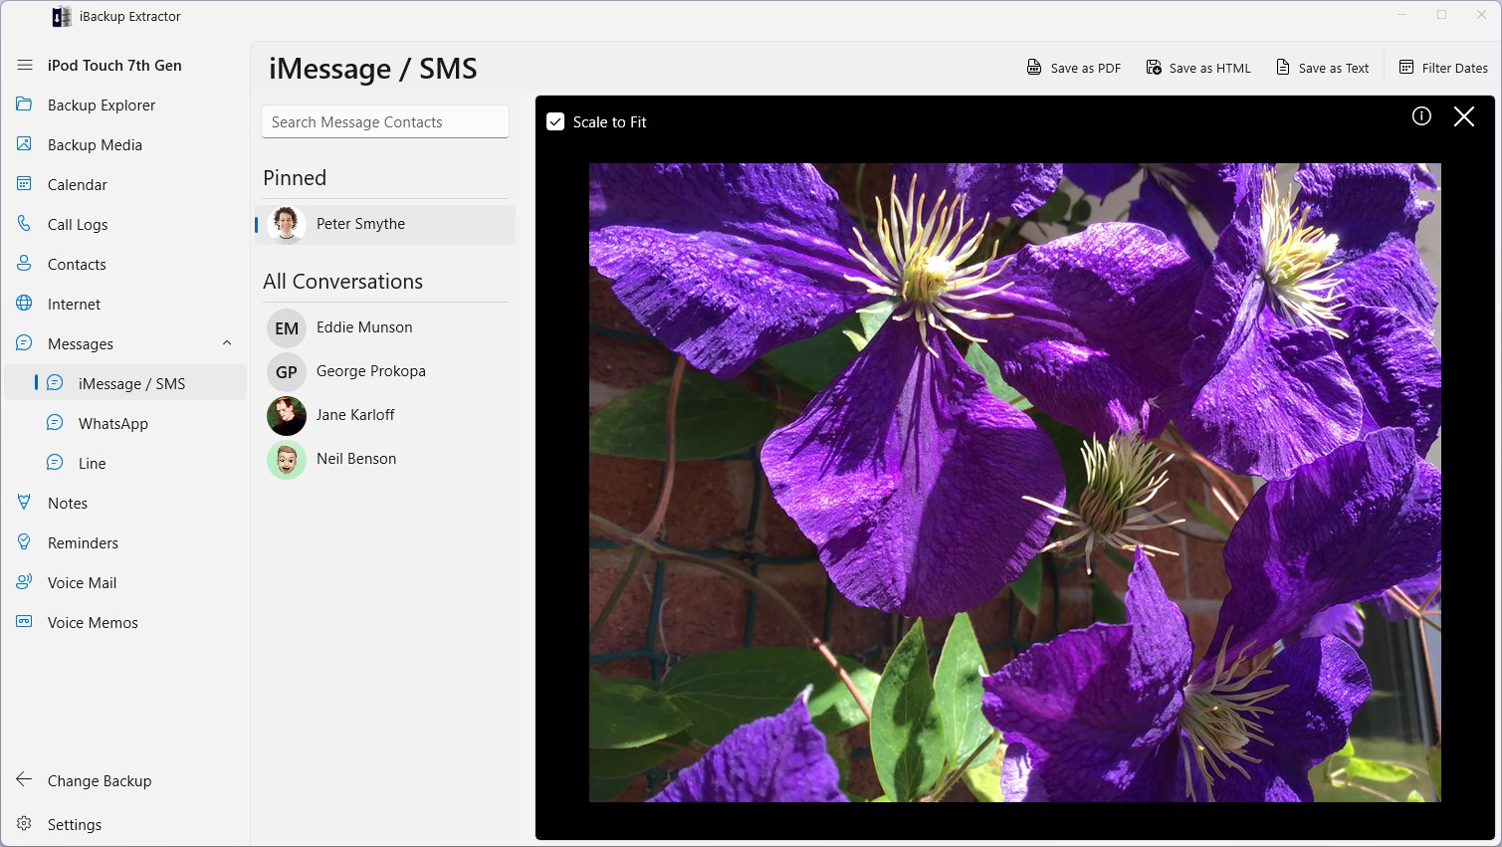Collapse the Messages section chevron
The image size is (1502, 847).
pyautogui.click(x=227, y=343)
